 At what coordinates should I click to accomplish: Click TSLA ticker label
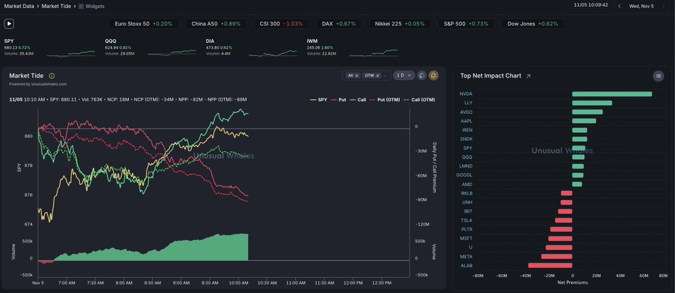[467, 220]
